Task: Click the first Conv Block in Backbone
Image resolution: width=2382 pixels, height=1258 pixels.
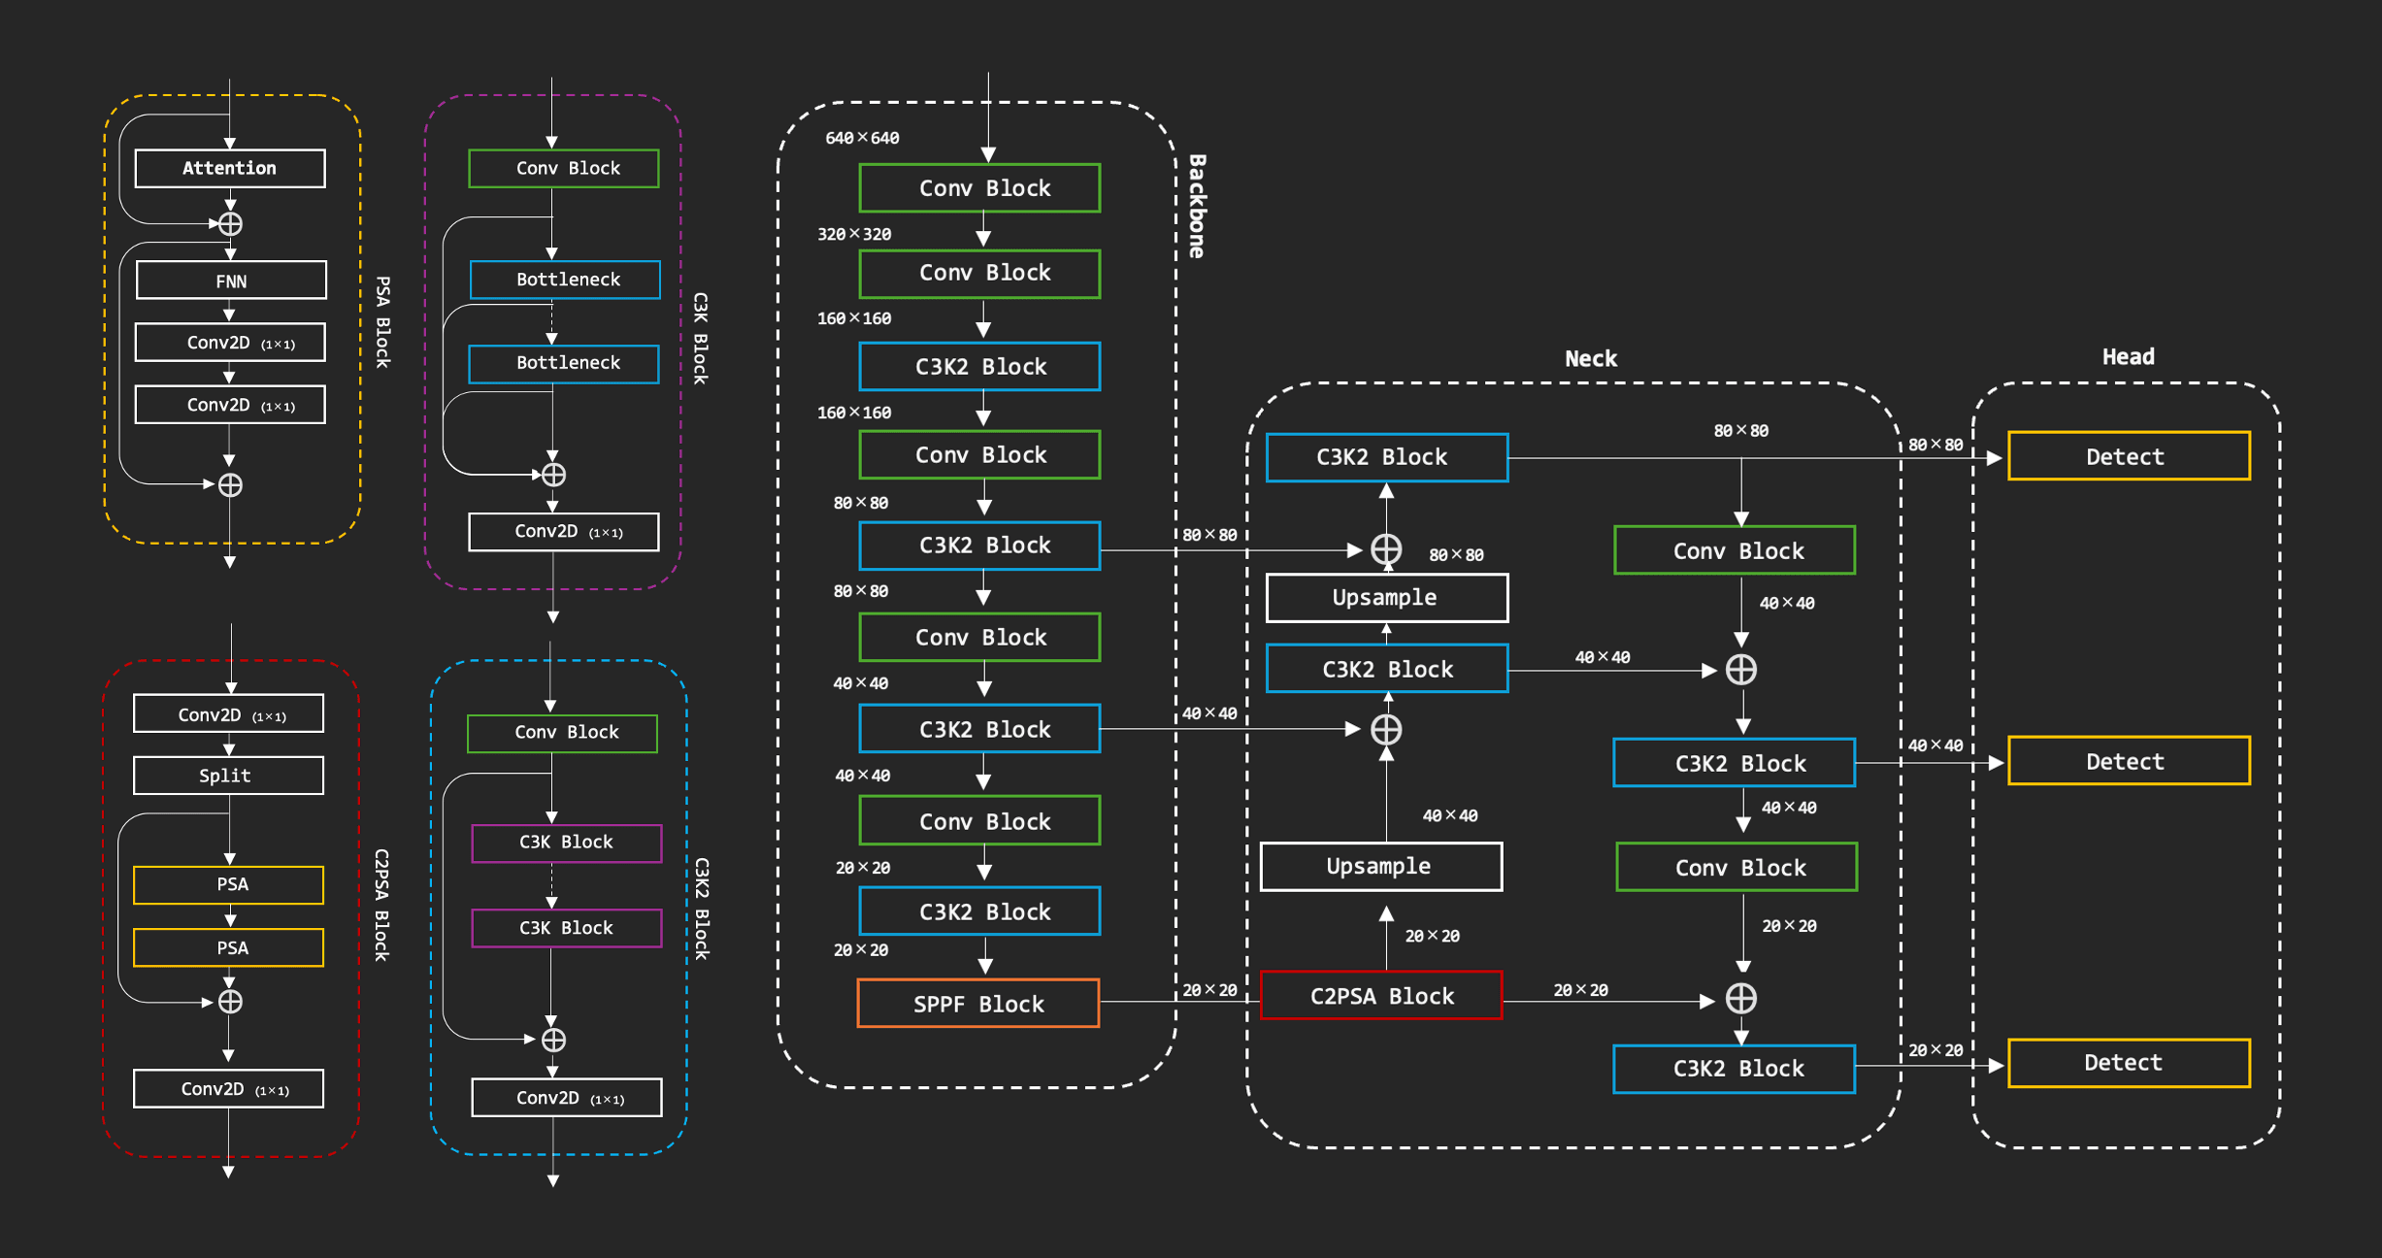Action: pos(979,188)
